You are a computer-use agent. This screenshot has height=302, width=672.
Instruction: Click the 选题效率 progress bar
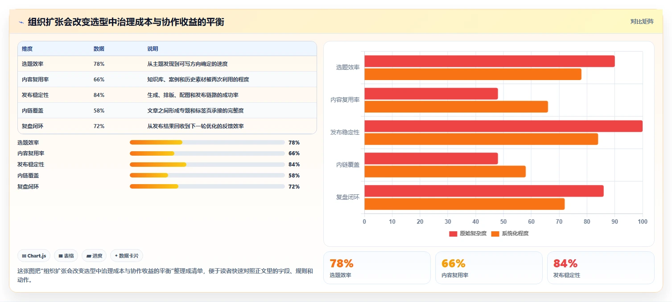[x=207, y=142]
